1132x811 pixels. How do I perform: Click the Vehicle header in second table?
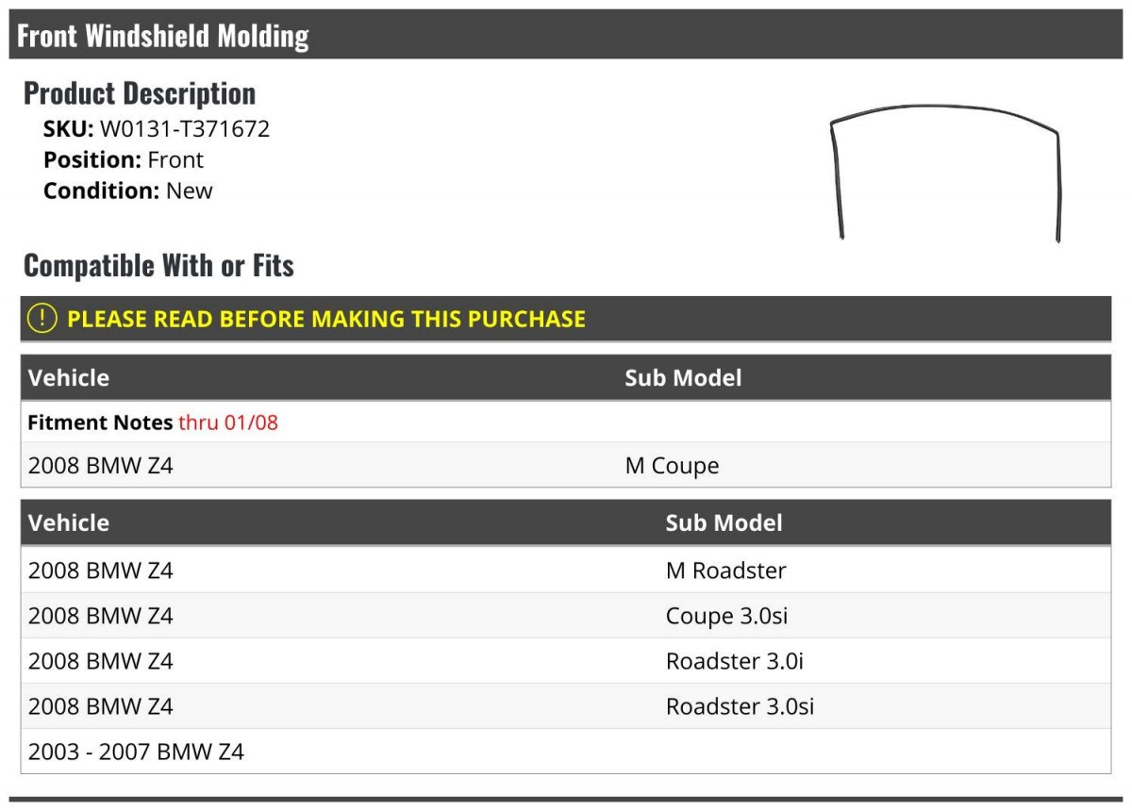tap(69, 523)
